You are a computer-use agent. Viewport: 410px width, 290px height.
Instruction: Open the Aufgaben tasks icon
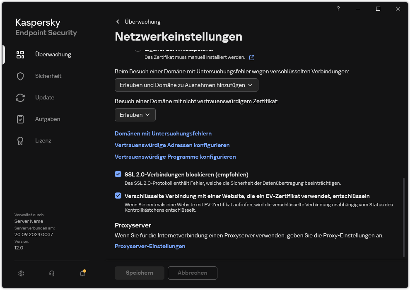pyautogui.click(x=20, y=119)
